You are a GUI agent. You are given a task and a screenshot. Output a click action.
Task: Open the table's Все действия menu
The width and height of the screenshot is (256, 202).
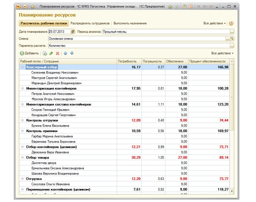tap(222, 53)
